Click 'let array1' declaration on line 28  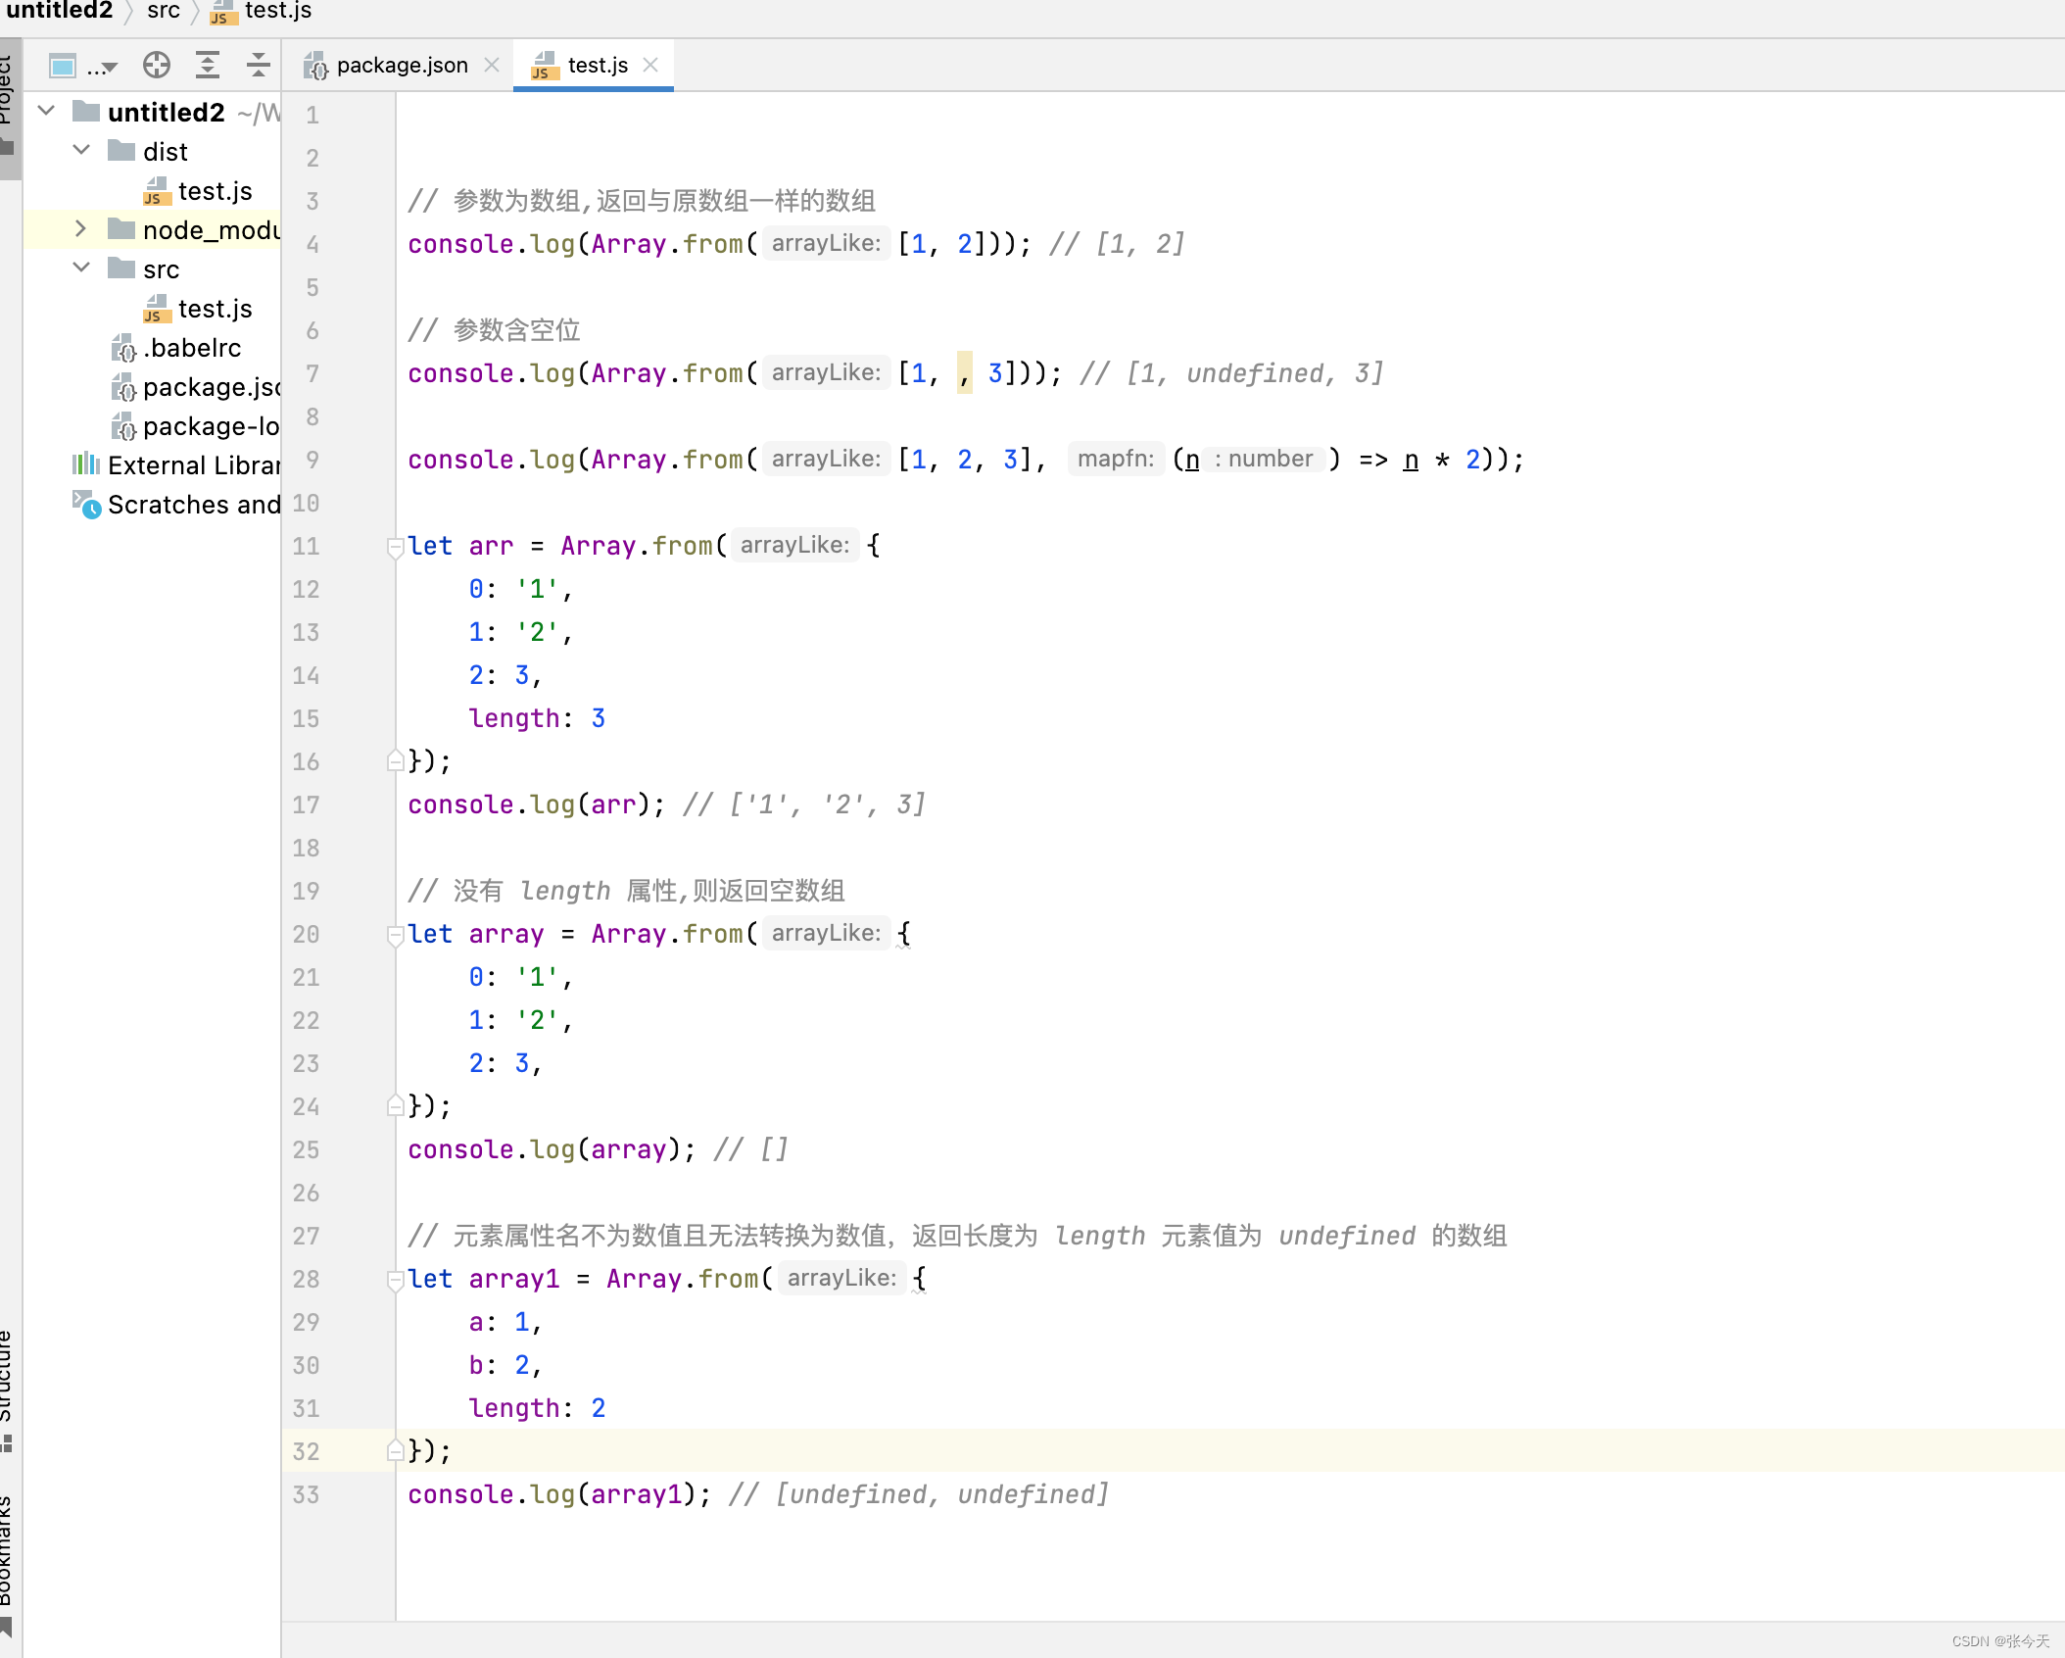click(x=484, y=1279)
